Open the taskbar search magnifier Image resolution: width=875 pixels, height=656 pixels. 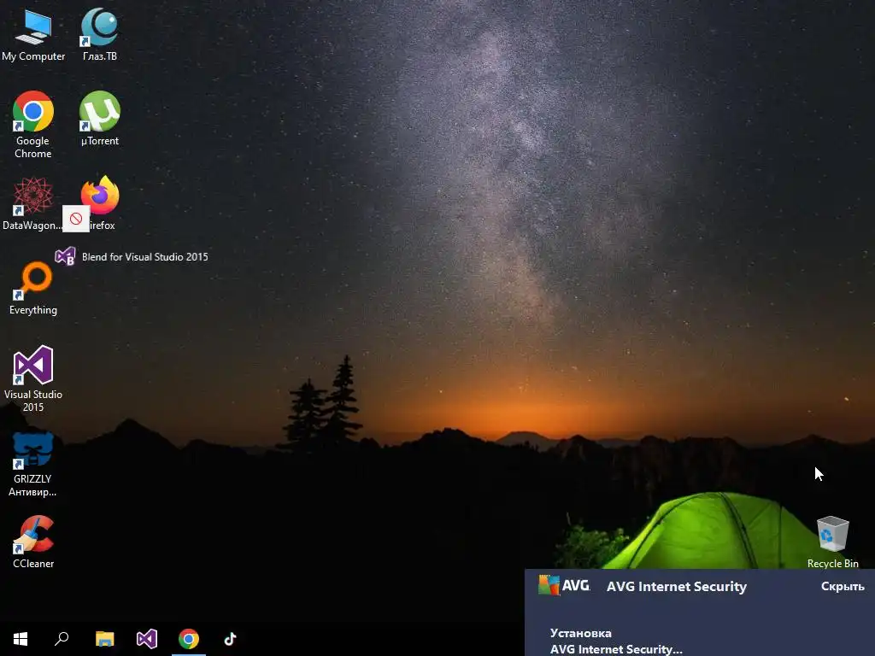point(62,639)
